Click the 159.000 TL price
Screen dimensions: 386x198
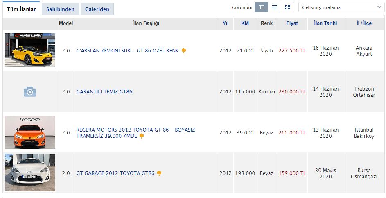point(292,173)
